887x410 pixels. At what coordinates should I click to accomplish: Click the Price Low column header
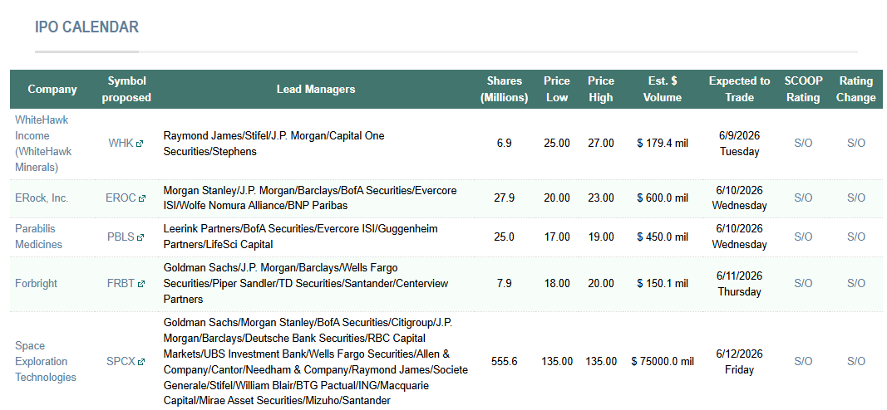click(557, 90)
